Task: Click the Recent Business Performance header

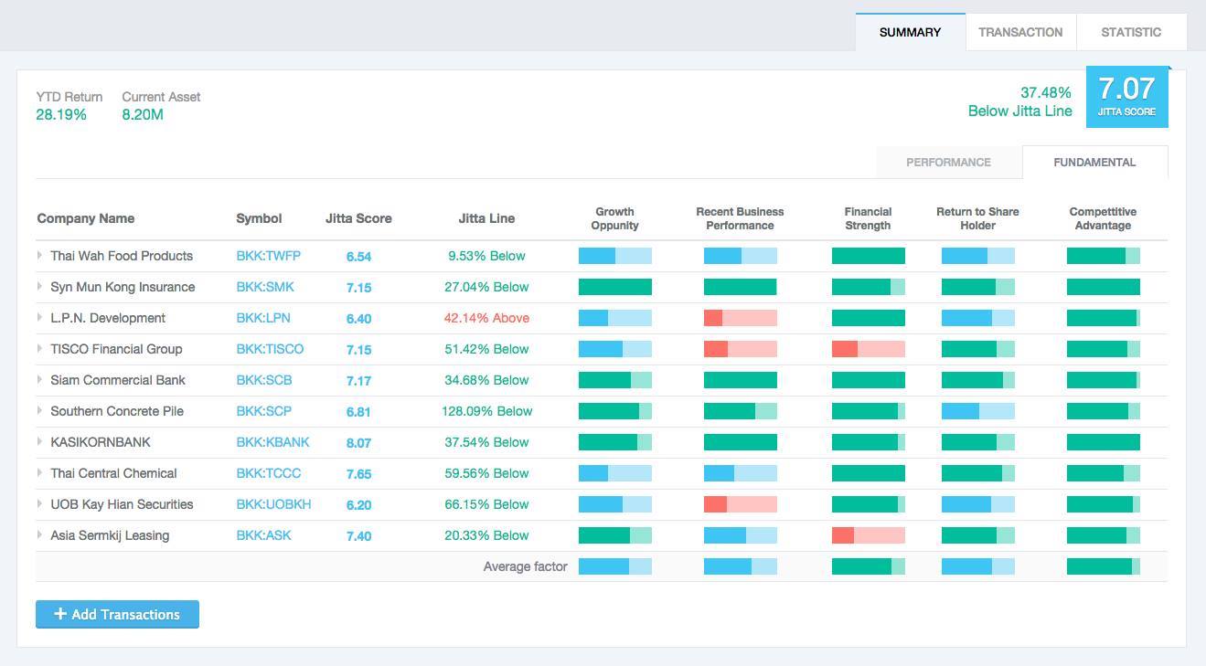Action: coord(740,218)
